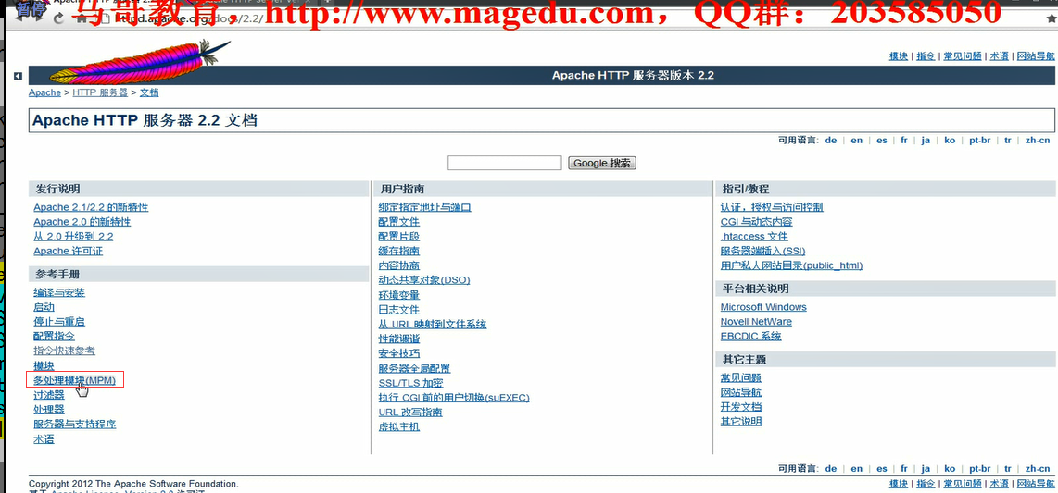Open the Apache breadcrumb link
Viewport: 1058px width, 493px height.
(44, 92)
